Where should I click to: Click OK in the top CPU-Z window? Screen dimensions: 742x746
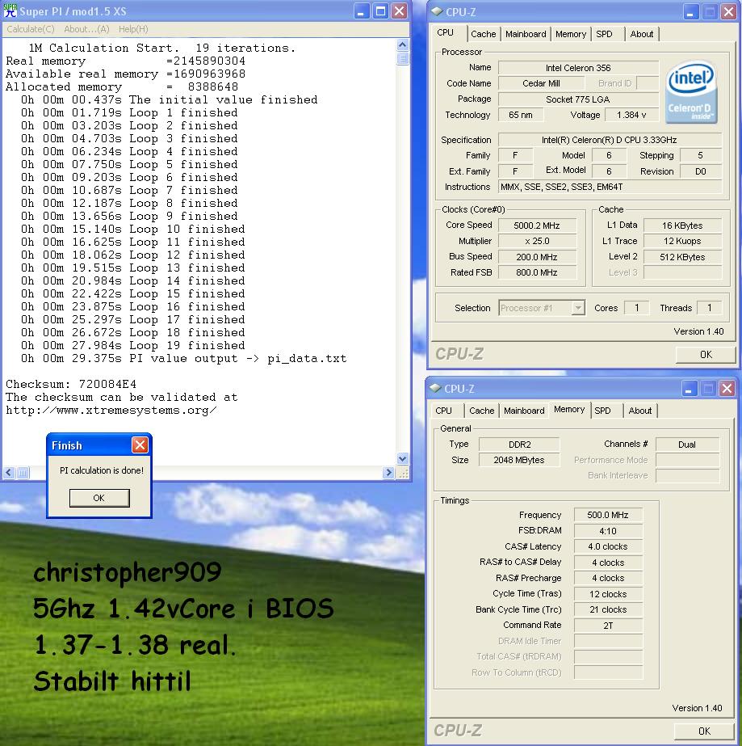706,354
